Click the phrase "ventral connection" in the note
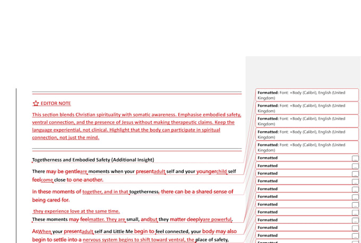The width and height of the screenshot is (361, 243). pyautogui.click(x=53, y=122)
